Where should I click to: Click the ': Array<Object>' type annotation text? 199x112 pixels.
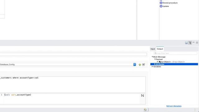point(178,62)
